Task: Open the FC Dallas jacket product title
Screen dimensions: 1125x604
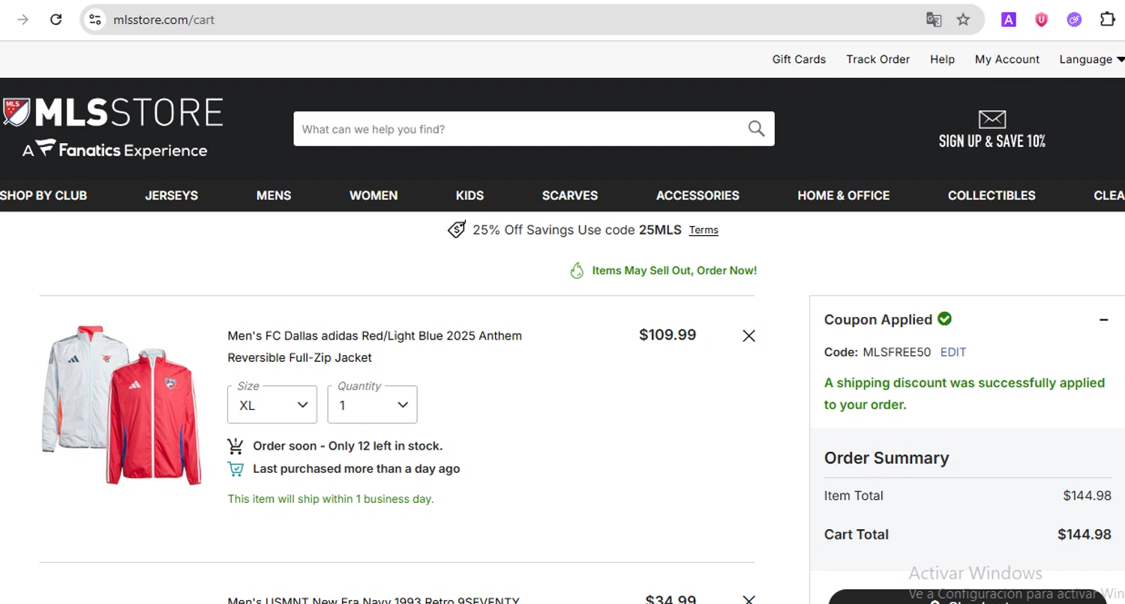Action: point(375,346)
